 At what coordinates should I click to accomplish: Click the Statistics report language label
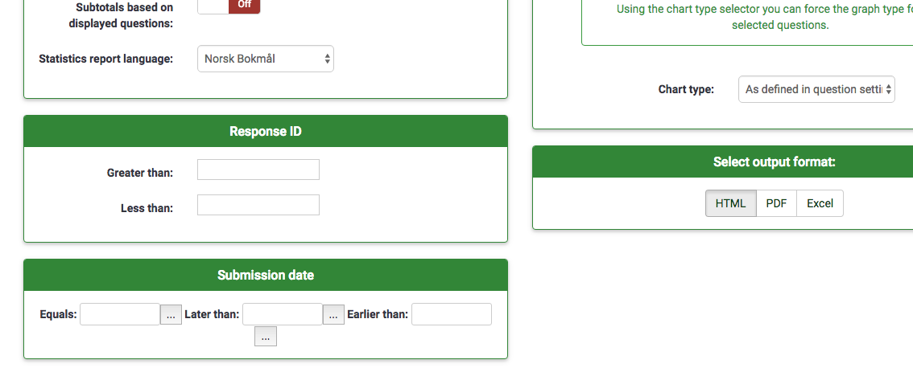(x=105, y=59)
